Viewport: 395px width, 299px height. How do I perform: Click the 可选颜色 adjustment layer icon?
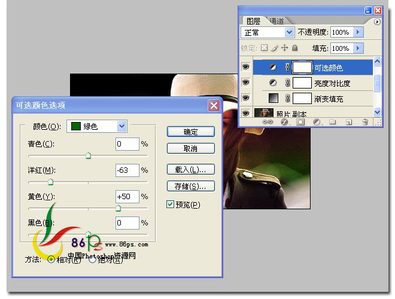[x=273, y=67]
